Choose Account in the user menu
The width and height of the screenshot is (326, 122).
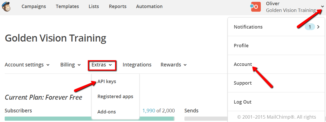point(277,64)
